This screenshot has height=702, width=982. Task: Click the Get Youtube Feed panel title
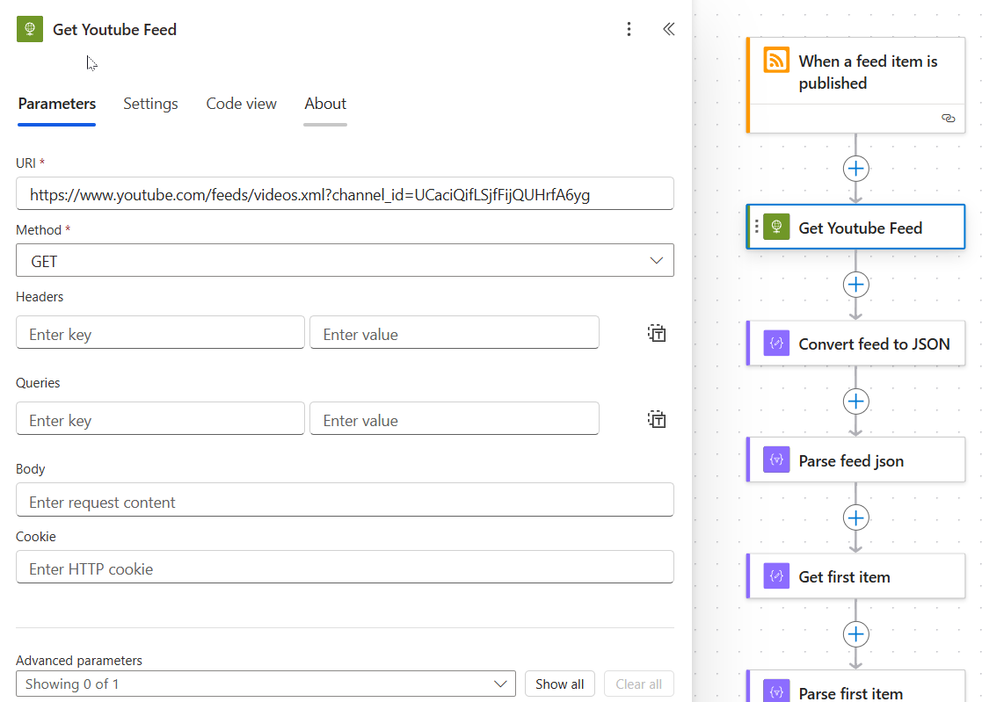click(114, 29)
